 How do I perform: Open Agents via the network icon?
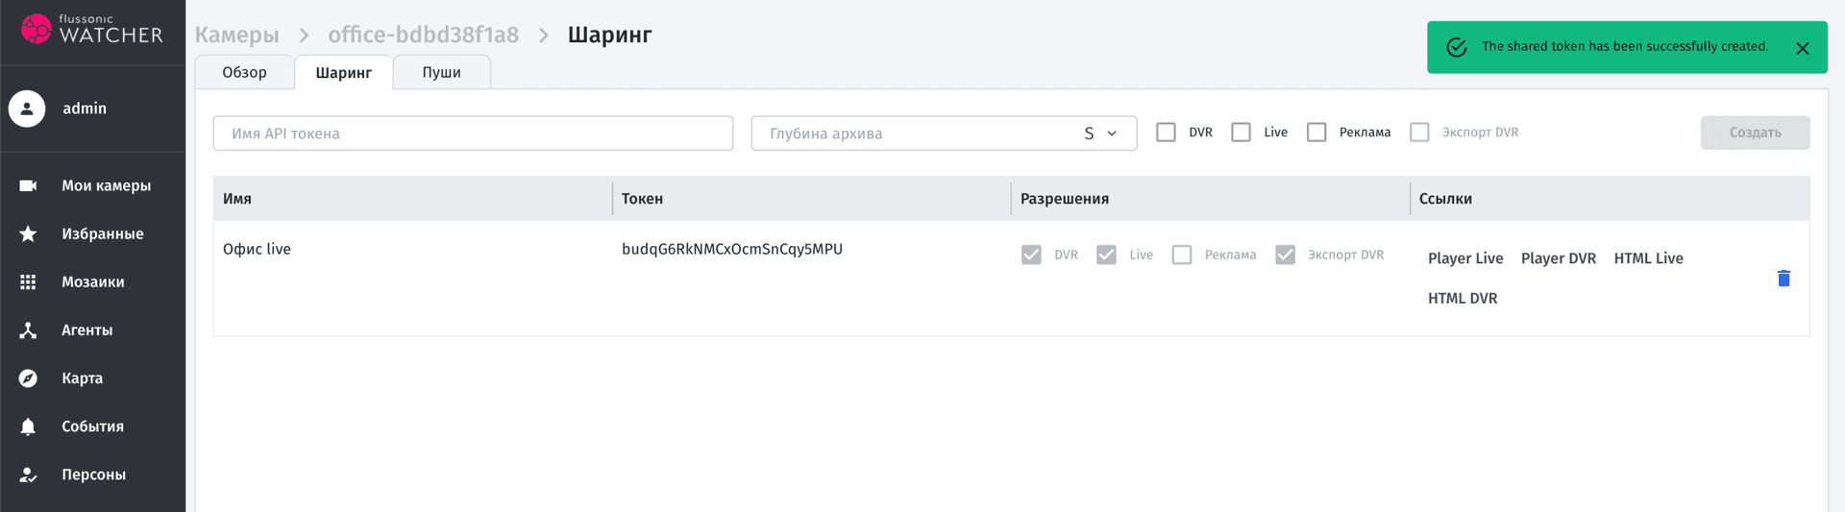coord(28,329)
